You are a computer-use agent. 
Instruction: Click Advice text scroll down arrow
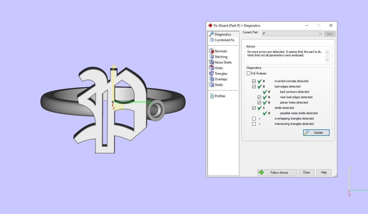click(327, 60)
